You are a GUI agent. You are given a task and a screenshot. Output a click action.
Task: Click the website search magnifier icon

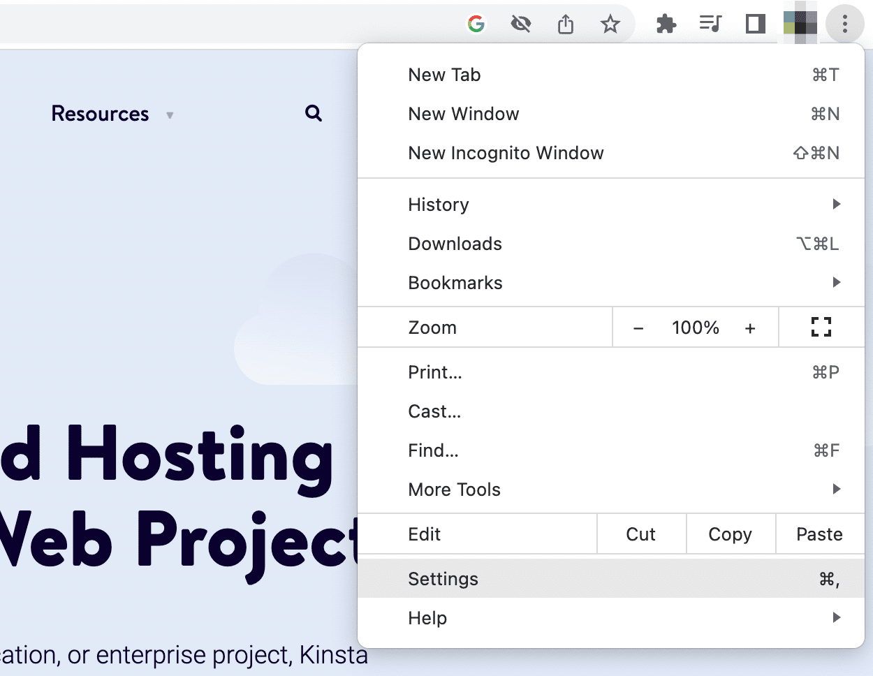[314, 113]
